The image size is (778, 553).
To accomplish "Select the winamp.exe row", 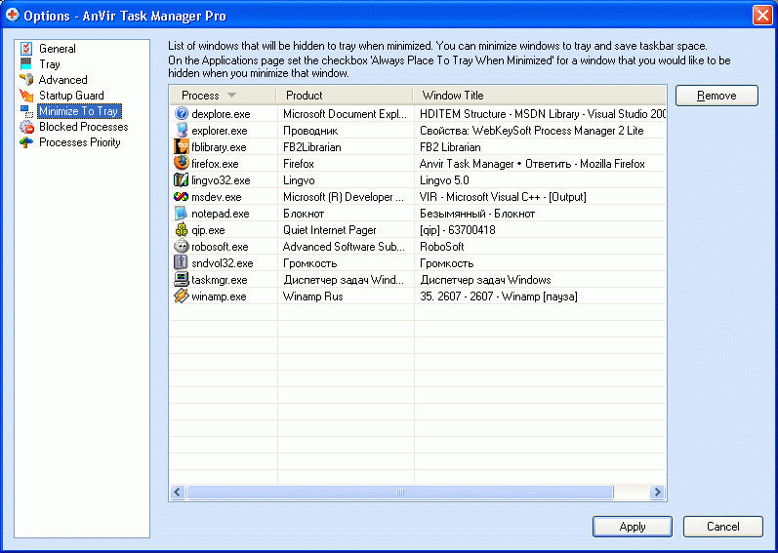I will click(418, 296).
